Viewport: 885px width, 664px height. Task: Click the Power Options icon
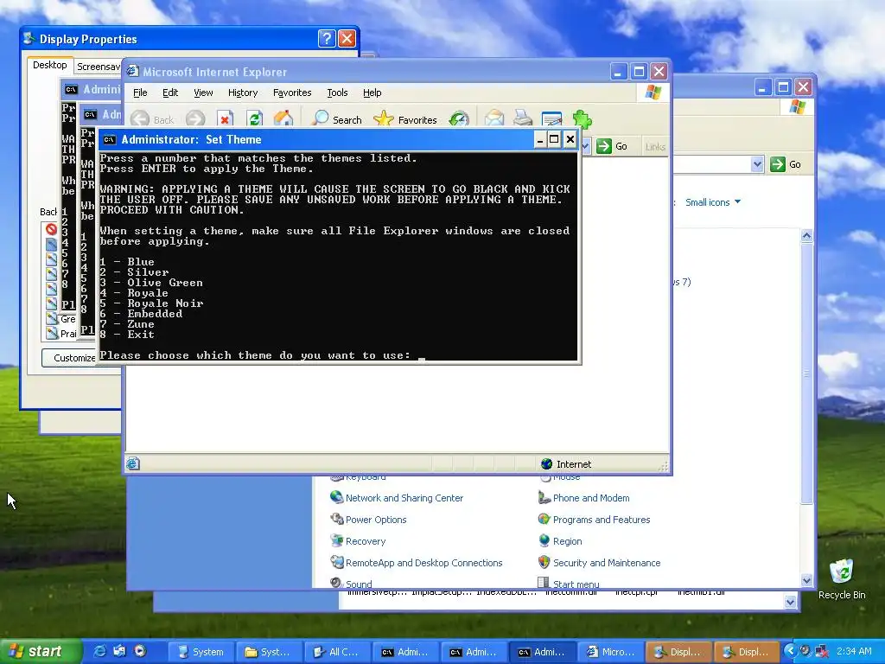336,519
